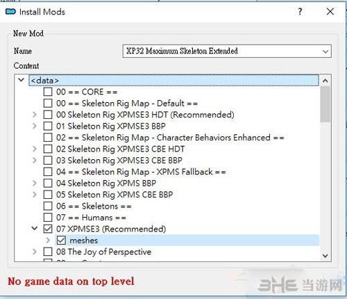Select '05 Skeleton Rig XPMS CBE BBP' text
The height and width of the screenshot is (299, 347).
coord(115,195)
